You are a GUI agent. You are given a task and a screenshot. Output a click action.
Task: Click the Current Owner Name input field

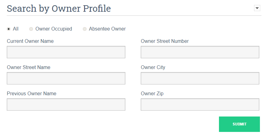pyautogui.click(x=66, y=52)
